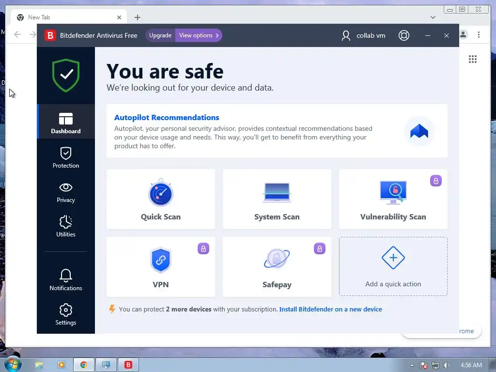
Task: Open Bitdefender Settings
Action: [66, 314]
